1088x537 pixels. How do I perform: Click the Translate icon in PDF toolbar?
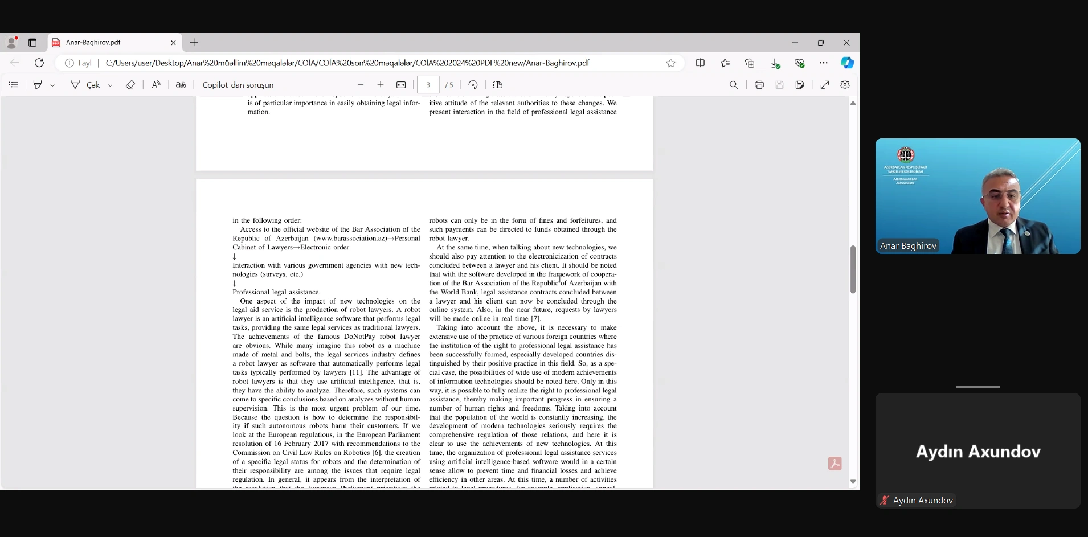click(181, 85)
